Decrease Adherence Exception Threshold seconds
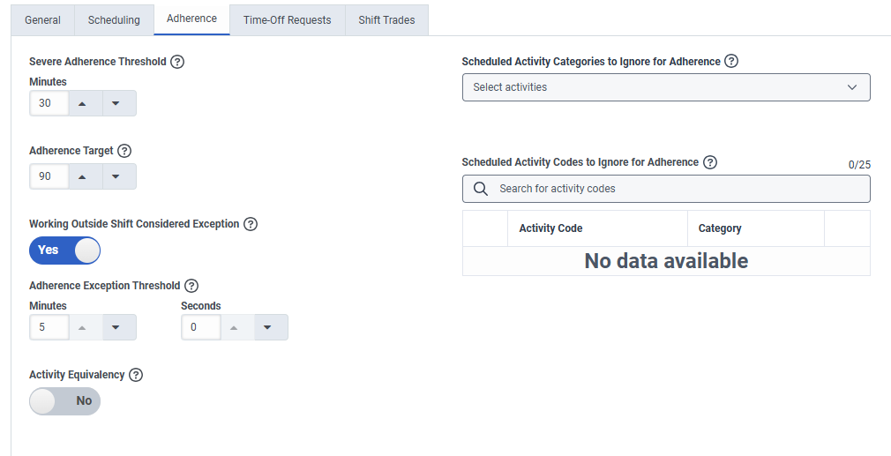The image size is (891, 456). [x=267, y=327]
